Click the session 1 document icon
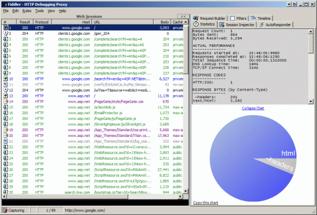This screenshot has width=317, height=215. (x=6, y=27)
